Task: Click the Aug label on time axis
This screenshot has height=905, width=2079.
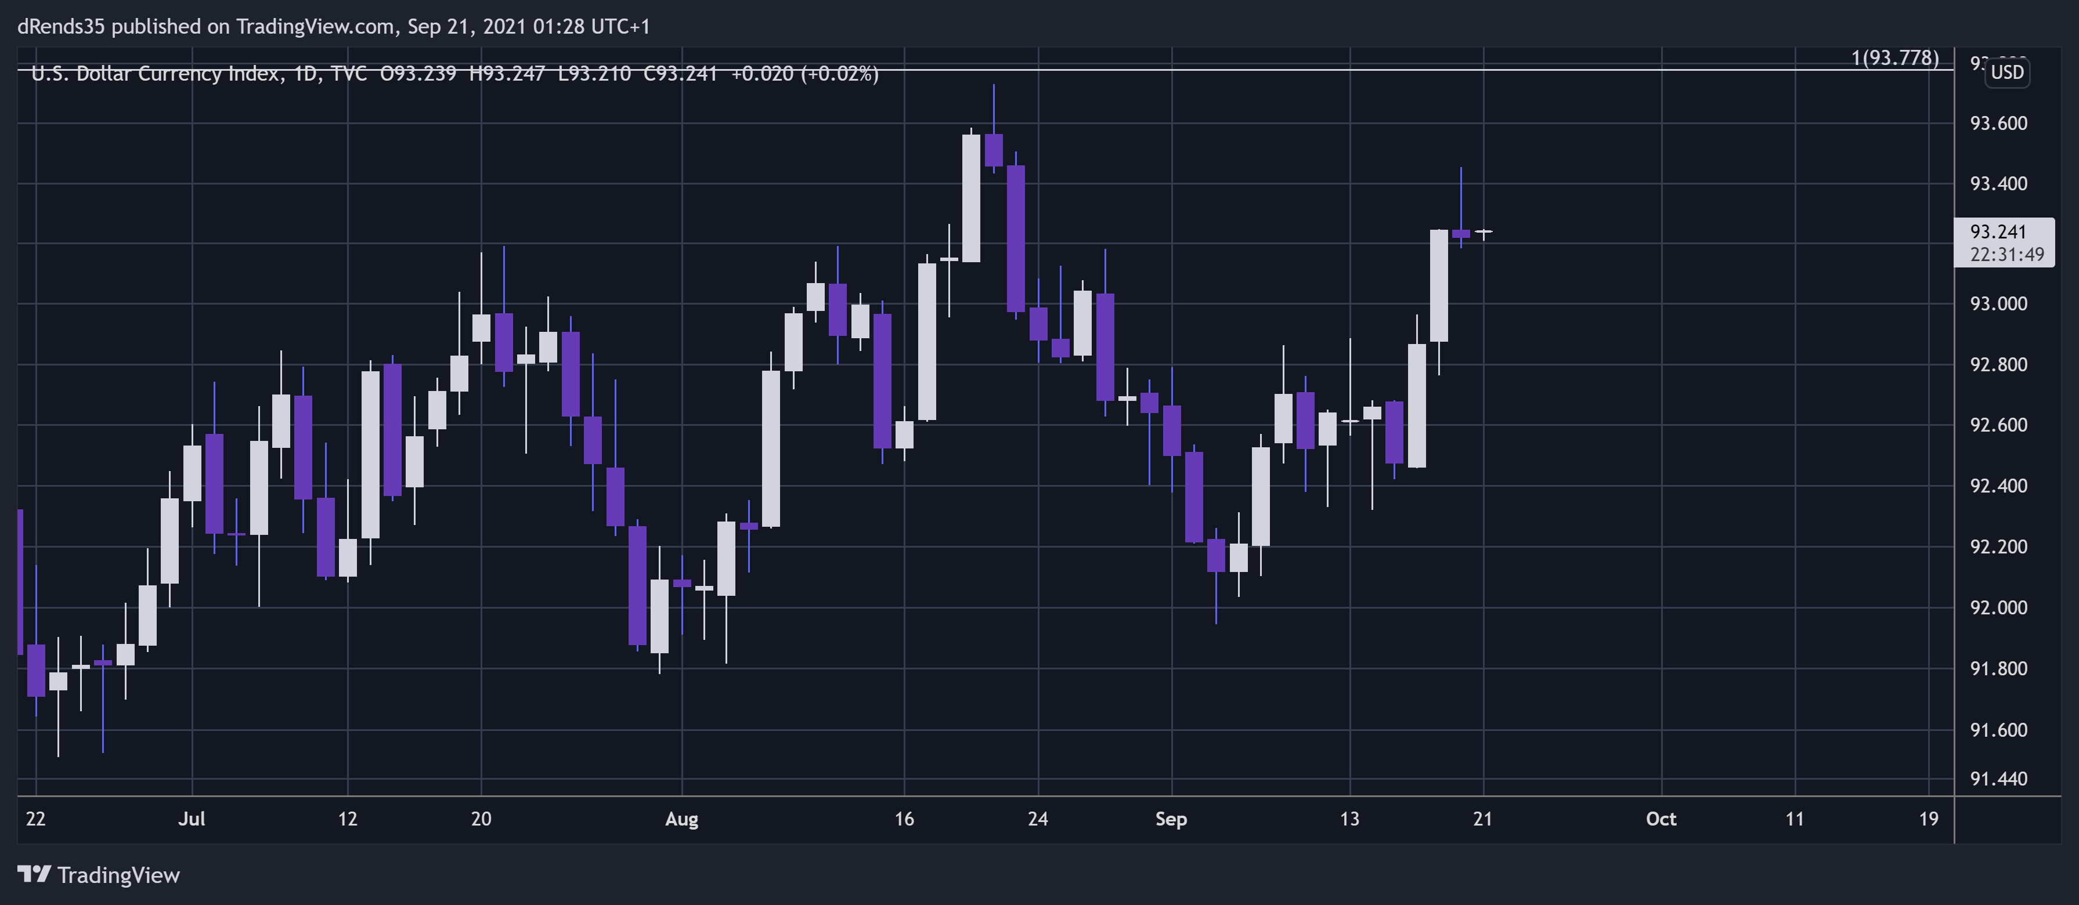Action: (681, 820)
